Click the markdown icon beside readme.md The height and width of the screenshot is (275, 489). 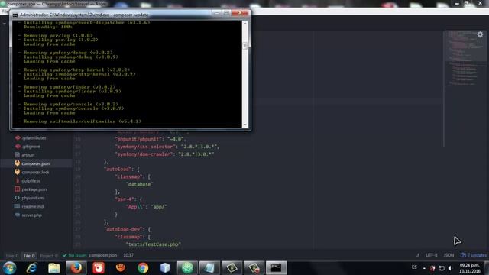(x=17, y=206)
